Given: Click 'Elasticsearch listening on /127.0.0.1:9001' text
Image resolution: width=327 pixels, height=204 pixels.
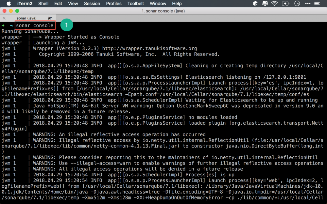Looking at the screenshot, I should click(246, 77).
